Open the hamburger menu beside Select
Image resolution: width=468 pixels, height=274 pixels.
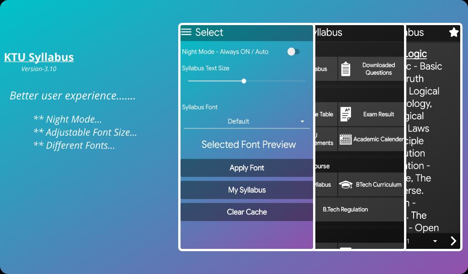pyautogui.click(x=186, y=32)
